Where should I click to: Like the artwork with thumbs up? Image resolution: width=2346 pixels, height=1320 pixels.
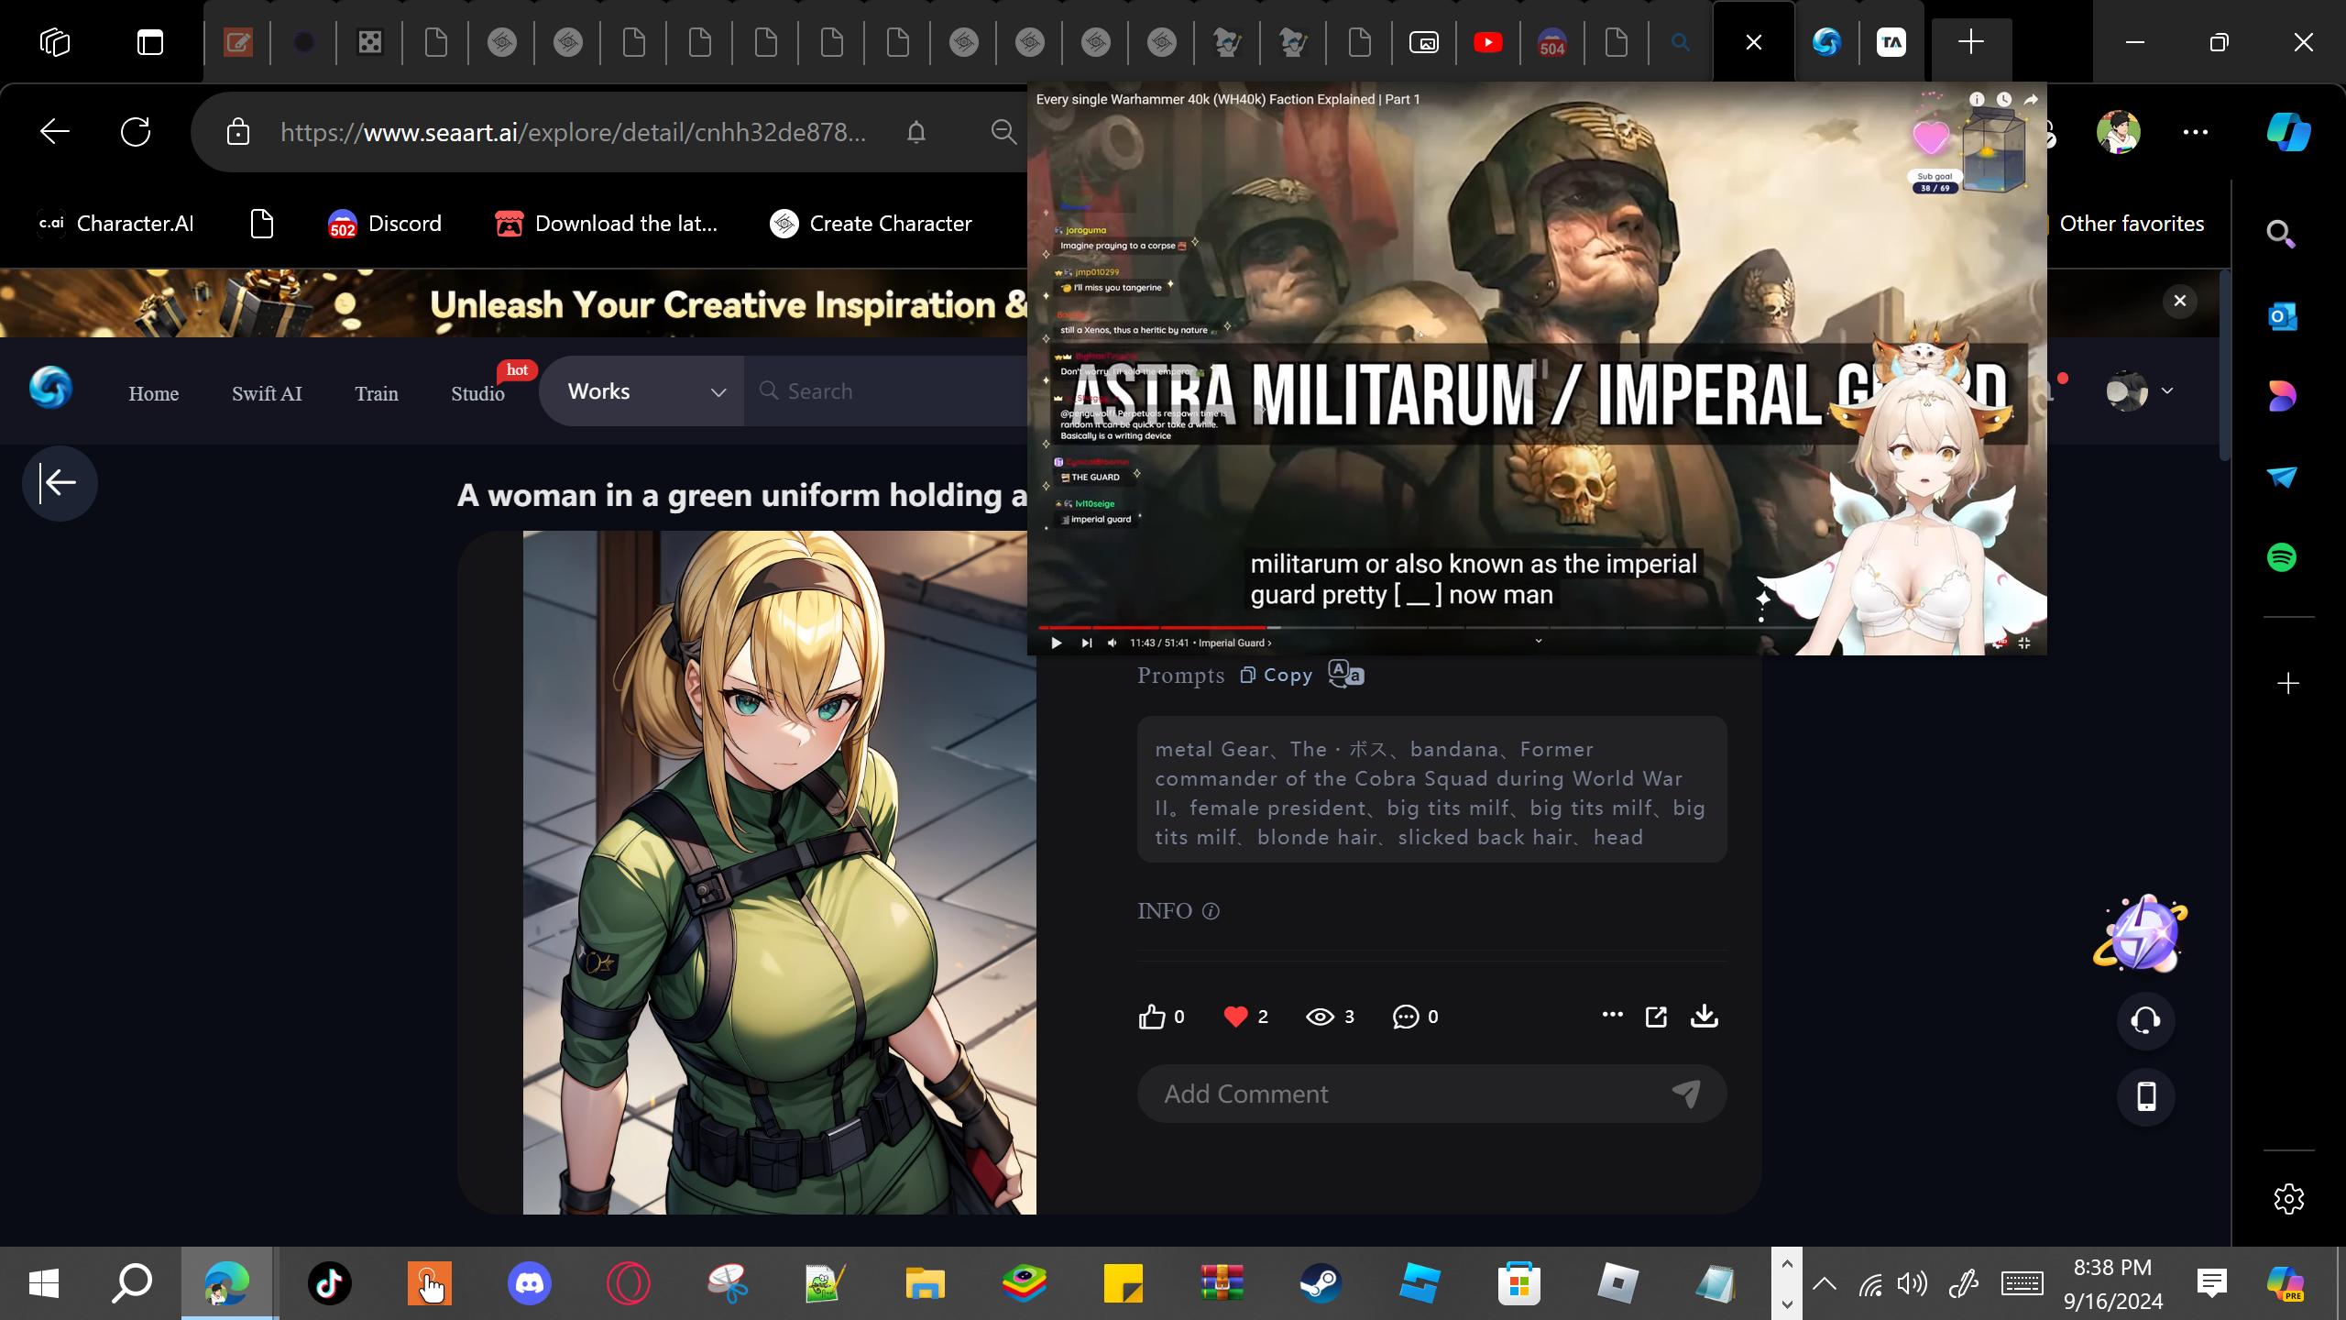(1152, 1017)
